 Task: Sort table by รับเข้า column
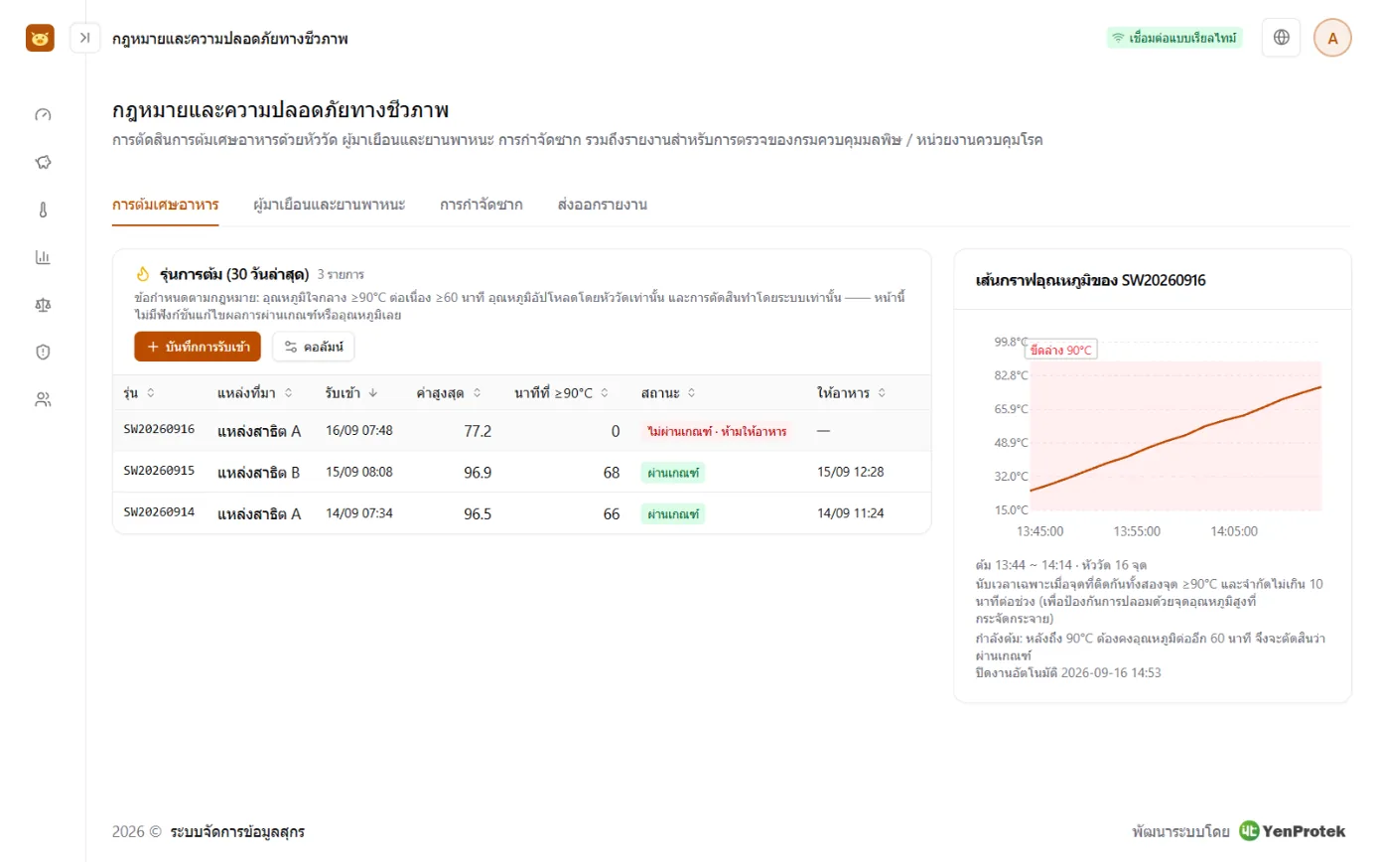click(351, 392)
